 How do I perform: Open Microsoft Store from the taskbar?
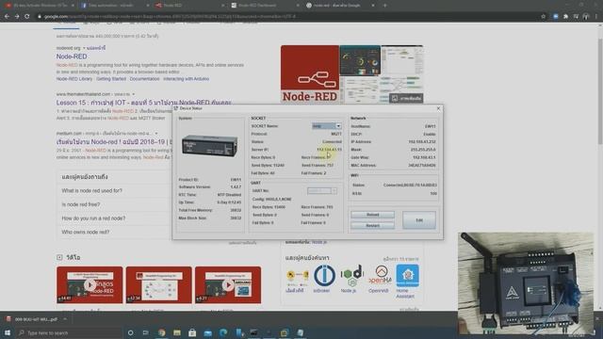pos(192,332)
